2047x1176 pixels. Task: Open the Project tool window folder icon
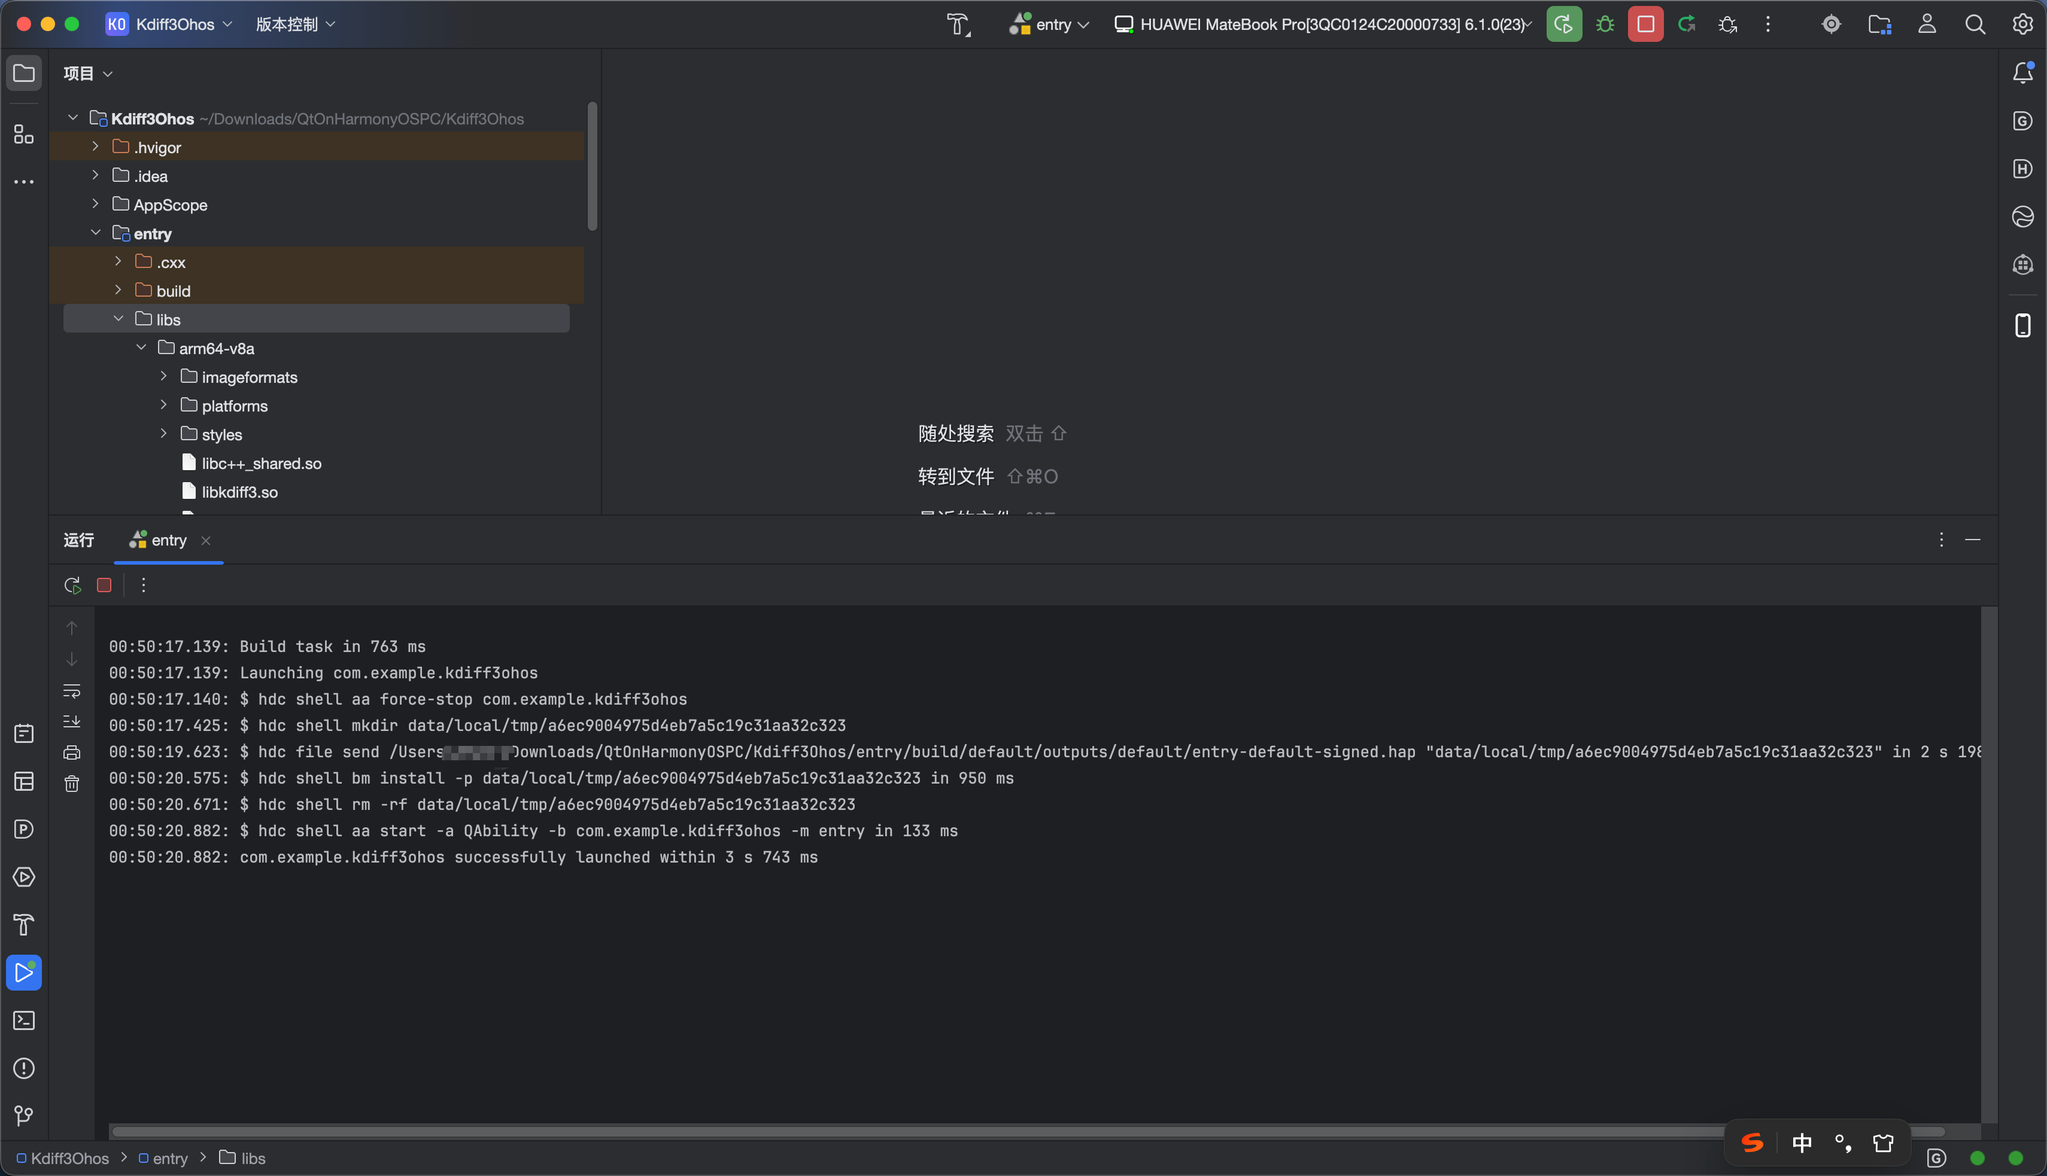coord(25,73)
